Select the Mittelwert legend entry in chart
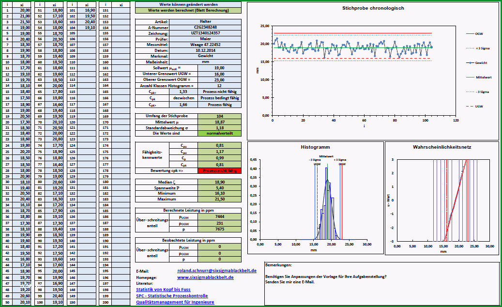Viewport: 502px width, 307px height. click(479, 77)
